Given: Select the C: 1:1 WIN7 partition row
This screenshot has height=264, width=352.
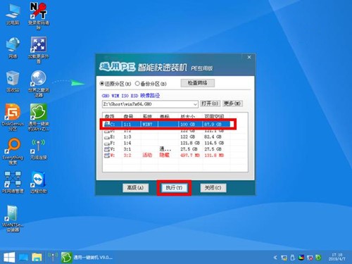Looking at the screenshot, I should [x=167, y=124].
